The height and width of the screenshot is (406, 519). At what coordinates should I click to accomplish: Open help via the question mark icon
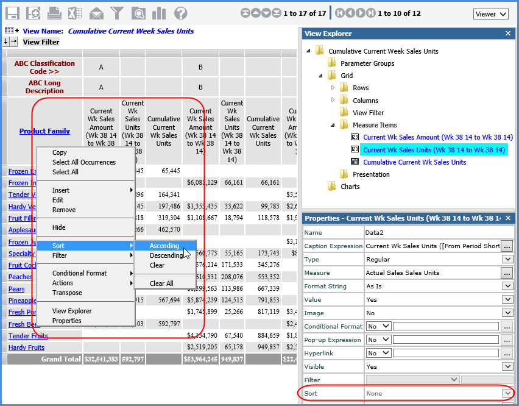(180, 13)
